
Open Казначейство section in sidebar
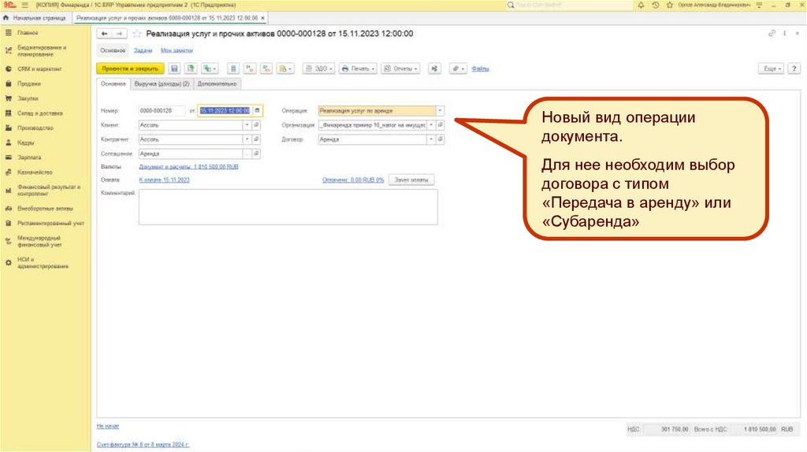pyautogui.click(x=35, y=172)
